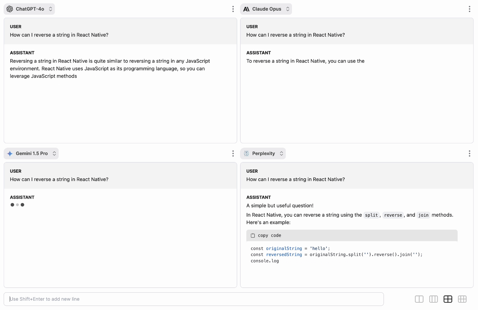This screenshot has height=310, width=478.
Task: Click the Anthropic logo beside Claude Opus
Action: pos(246,9)
